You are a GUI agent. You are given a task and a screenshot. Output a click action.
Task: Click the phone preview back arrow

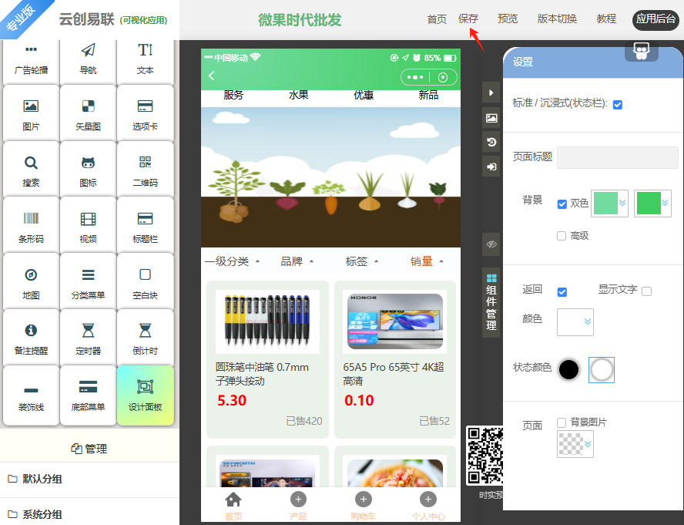click(x=212, y=76)
